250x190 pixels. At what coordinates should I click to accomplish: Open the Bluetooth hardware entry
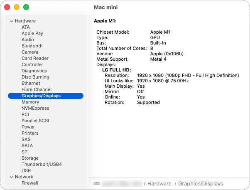click(x=32, y=46)
